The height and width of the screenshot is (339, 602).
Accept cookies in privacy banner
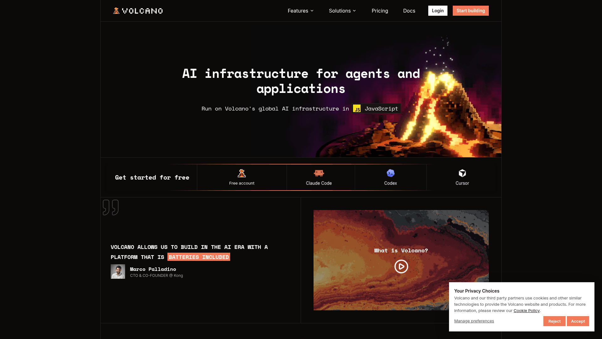pyautogui.click(x=578, y=321)
